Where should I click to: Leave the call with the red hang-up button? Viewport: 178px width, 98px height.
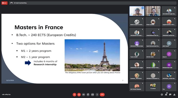tap(102, 95)
